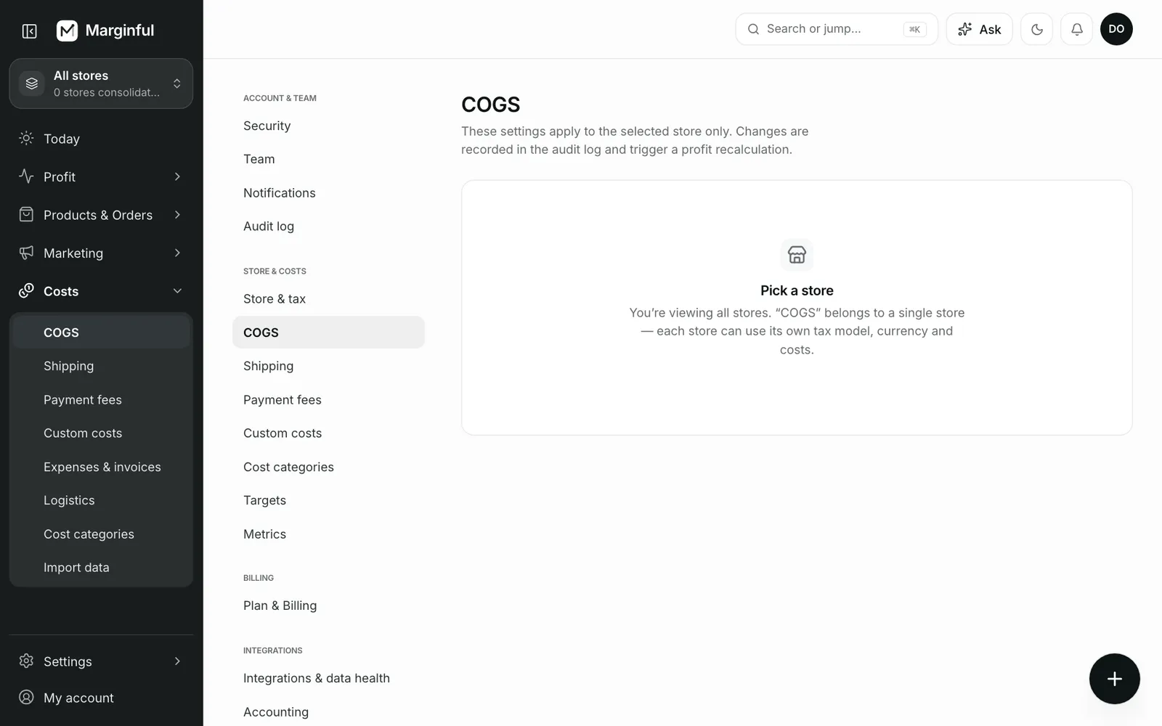Open the Ask assistant button
The height and width of the screenshot is (726, 1162).
[979, 29]
